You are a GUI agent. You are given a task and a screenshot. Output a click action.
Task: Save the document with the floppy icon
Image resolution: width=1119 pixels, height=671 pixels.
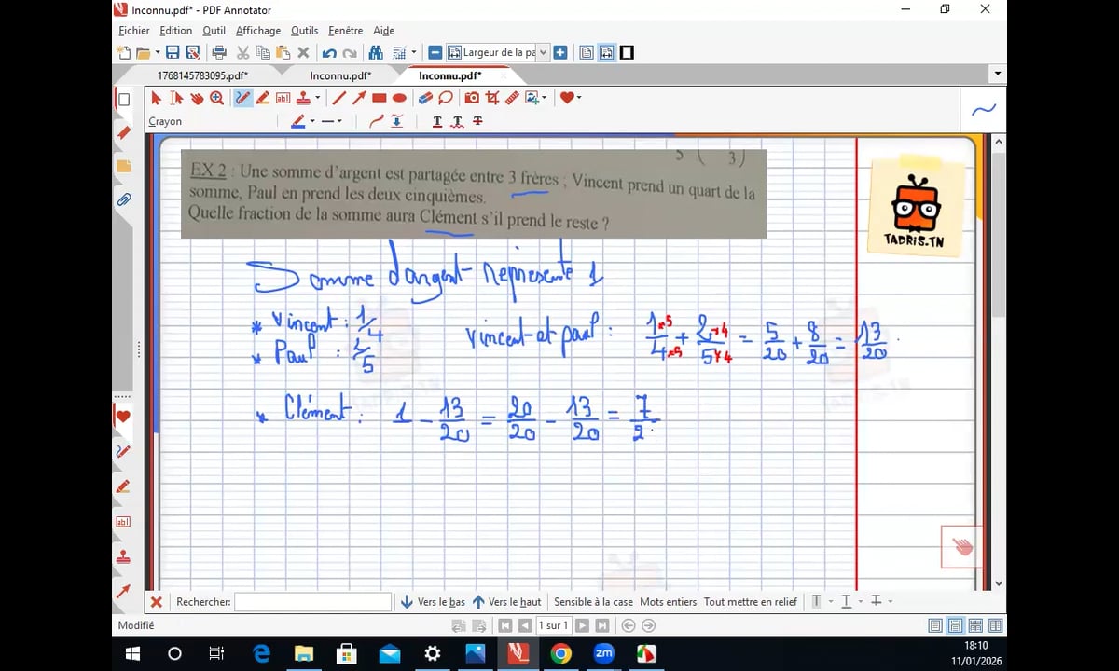tap(173, 53)
